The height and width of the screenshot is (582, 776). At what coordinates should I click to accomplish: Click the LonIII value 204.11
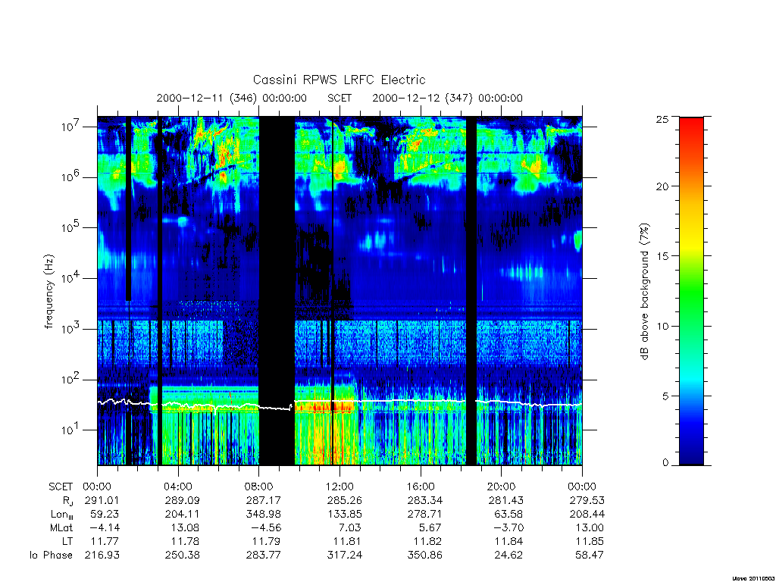[182, 515]
